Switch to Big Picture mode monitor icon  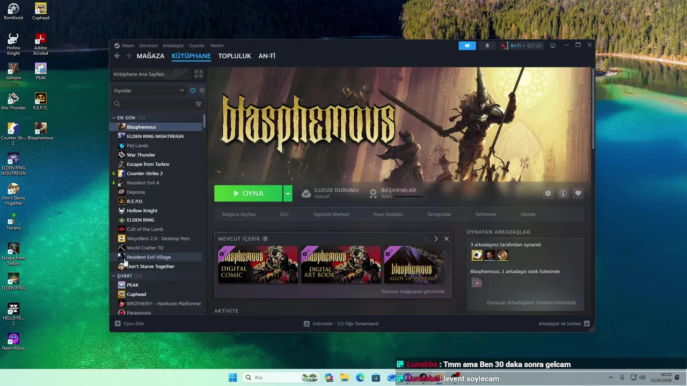[553, 46]
